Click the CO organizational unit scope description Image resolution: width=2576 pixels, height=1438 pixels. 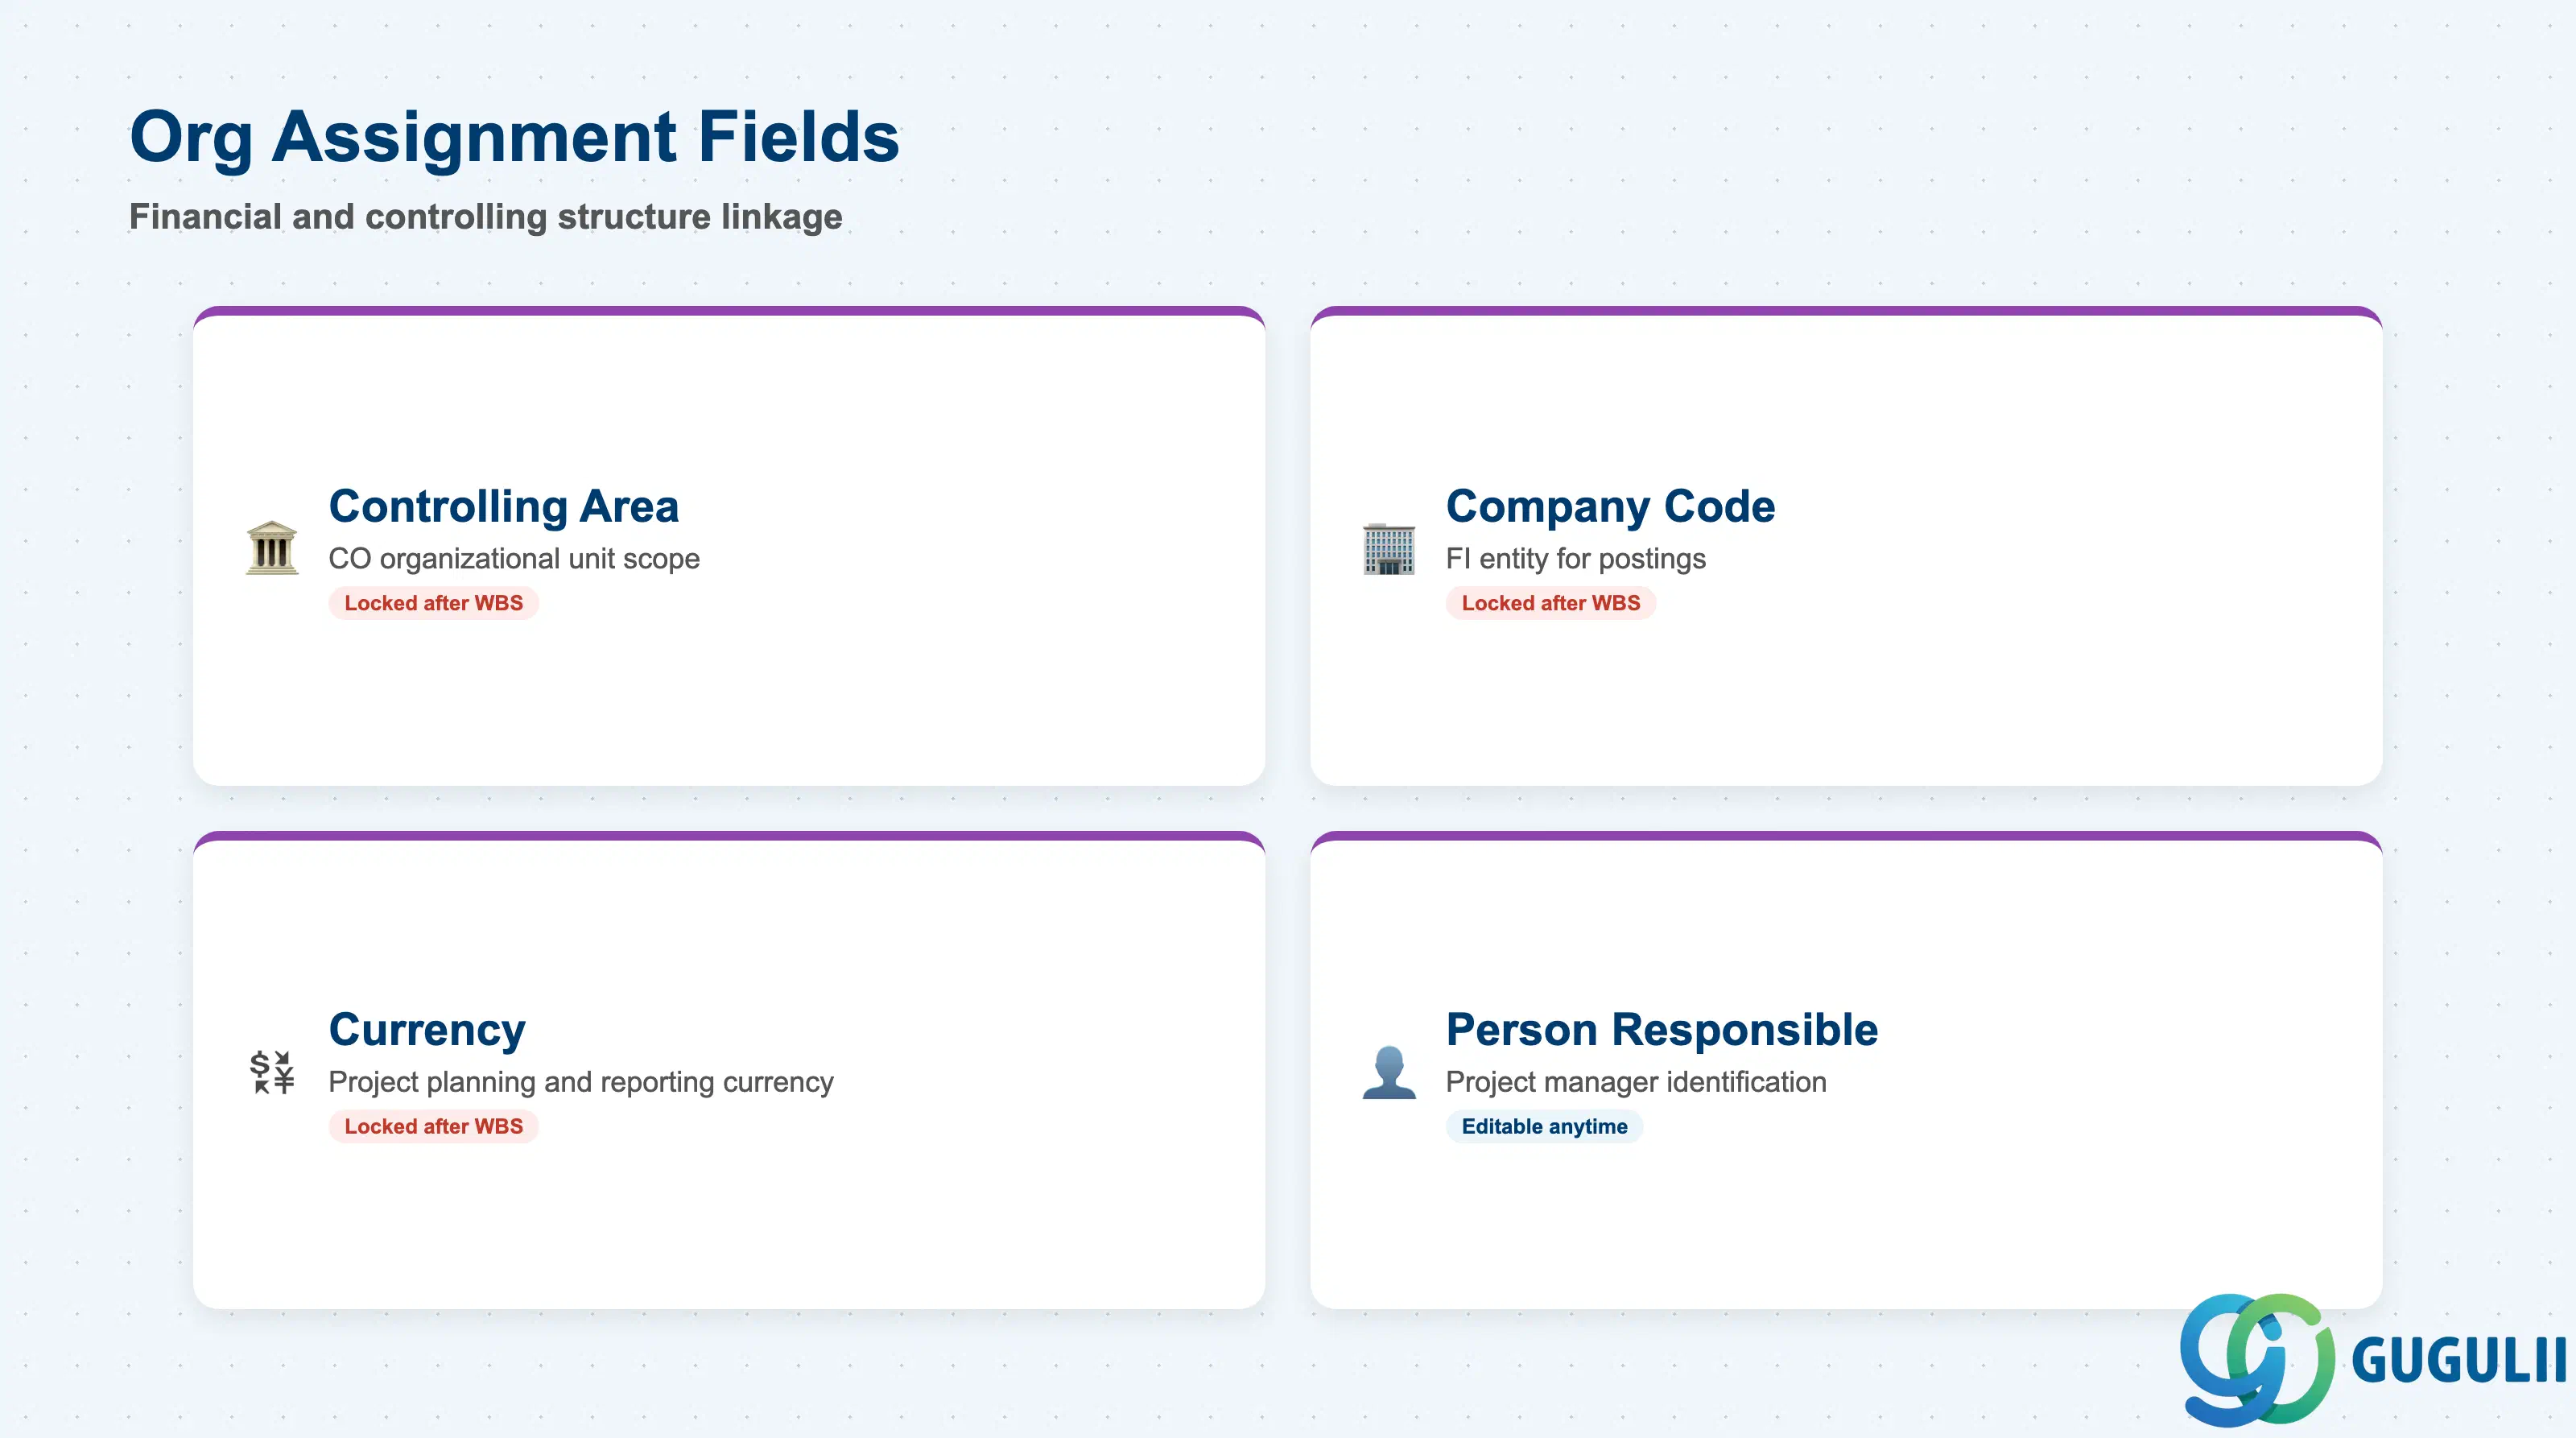[514, 558]
